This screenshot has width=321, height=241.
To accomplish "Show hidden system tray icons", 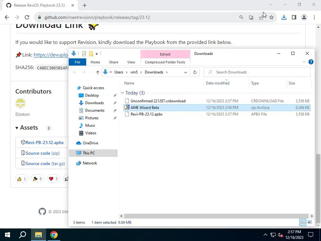I will pyautogui.click(x=265, y=235).
